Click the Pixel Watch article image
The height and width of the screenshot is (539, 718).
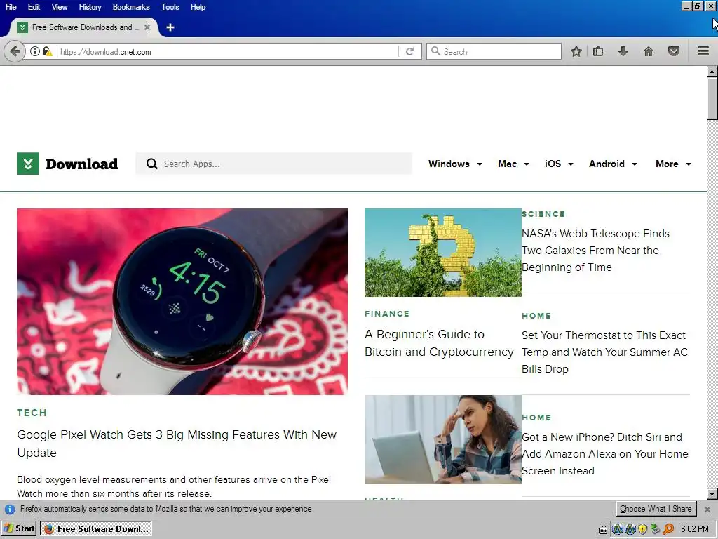[182, 302]
